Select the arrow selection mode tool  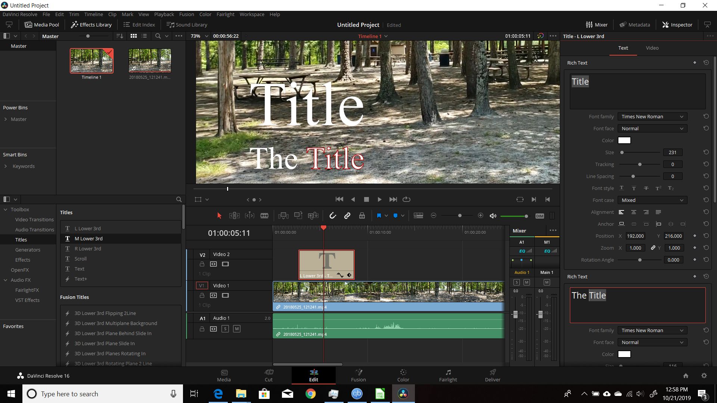coord(219,216)
